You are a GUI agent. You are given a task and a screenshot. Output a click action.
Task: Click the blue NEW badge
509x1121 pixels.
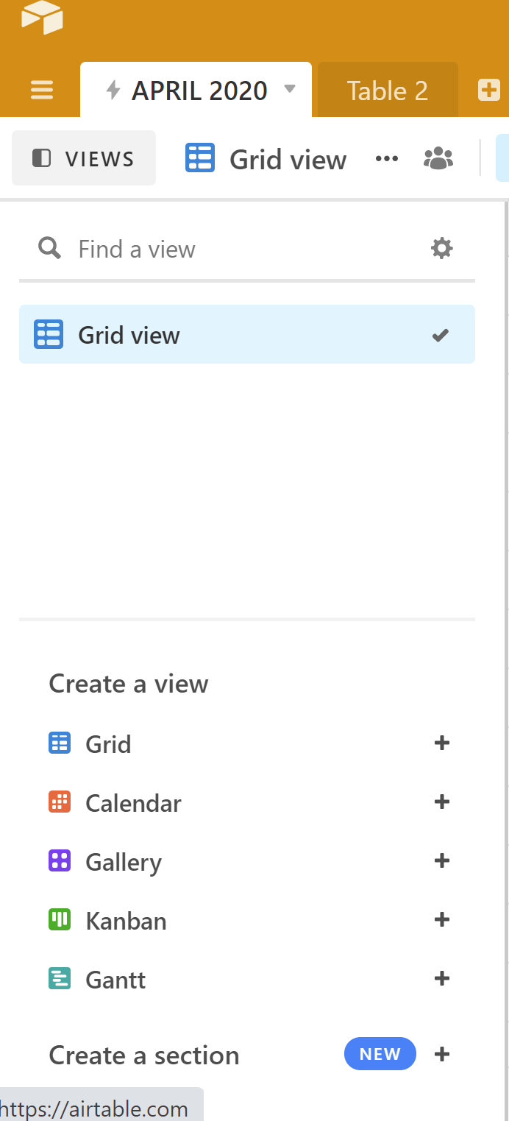(380, 1054)
